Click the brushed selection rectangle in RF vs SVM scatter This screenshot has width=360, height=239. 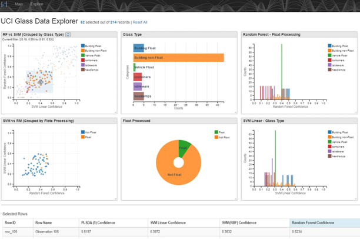(39, 82)
